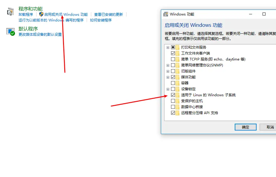
Task: Click the shield icon beside 启用或关闭 Windows 功能
Action: (x=41, y=14)
